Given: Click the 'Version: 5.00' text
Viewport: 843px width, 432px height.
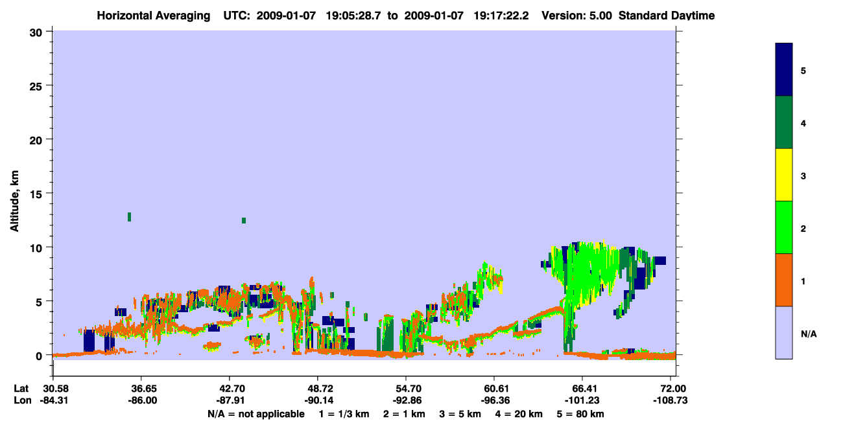Looking at the screenshot, I should click(576, 16).
